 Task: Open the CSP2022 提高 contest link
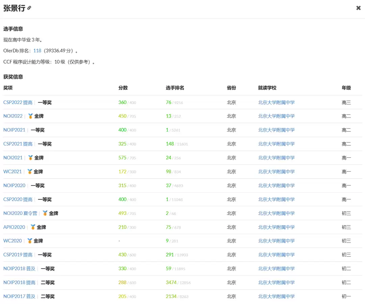coord(18,102)
